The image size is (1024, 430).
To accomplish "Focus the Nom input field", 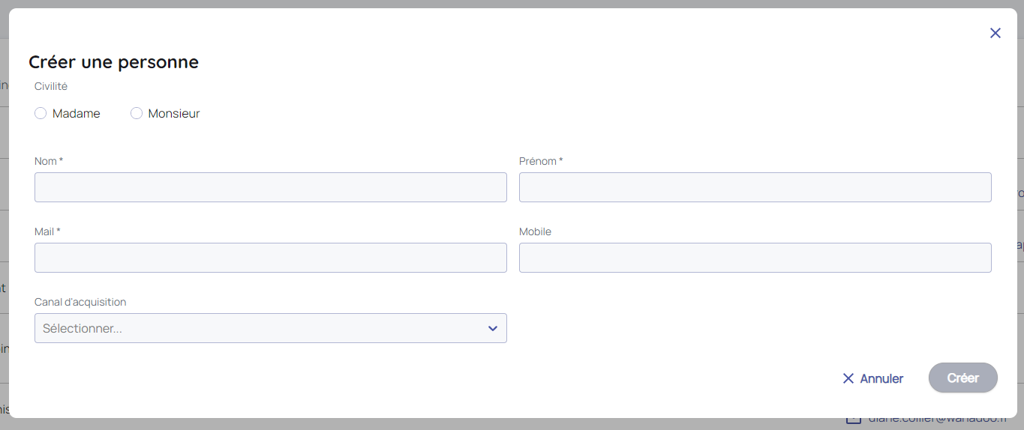I will (x=270, y=187).
